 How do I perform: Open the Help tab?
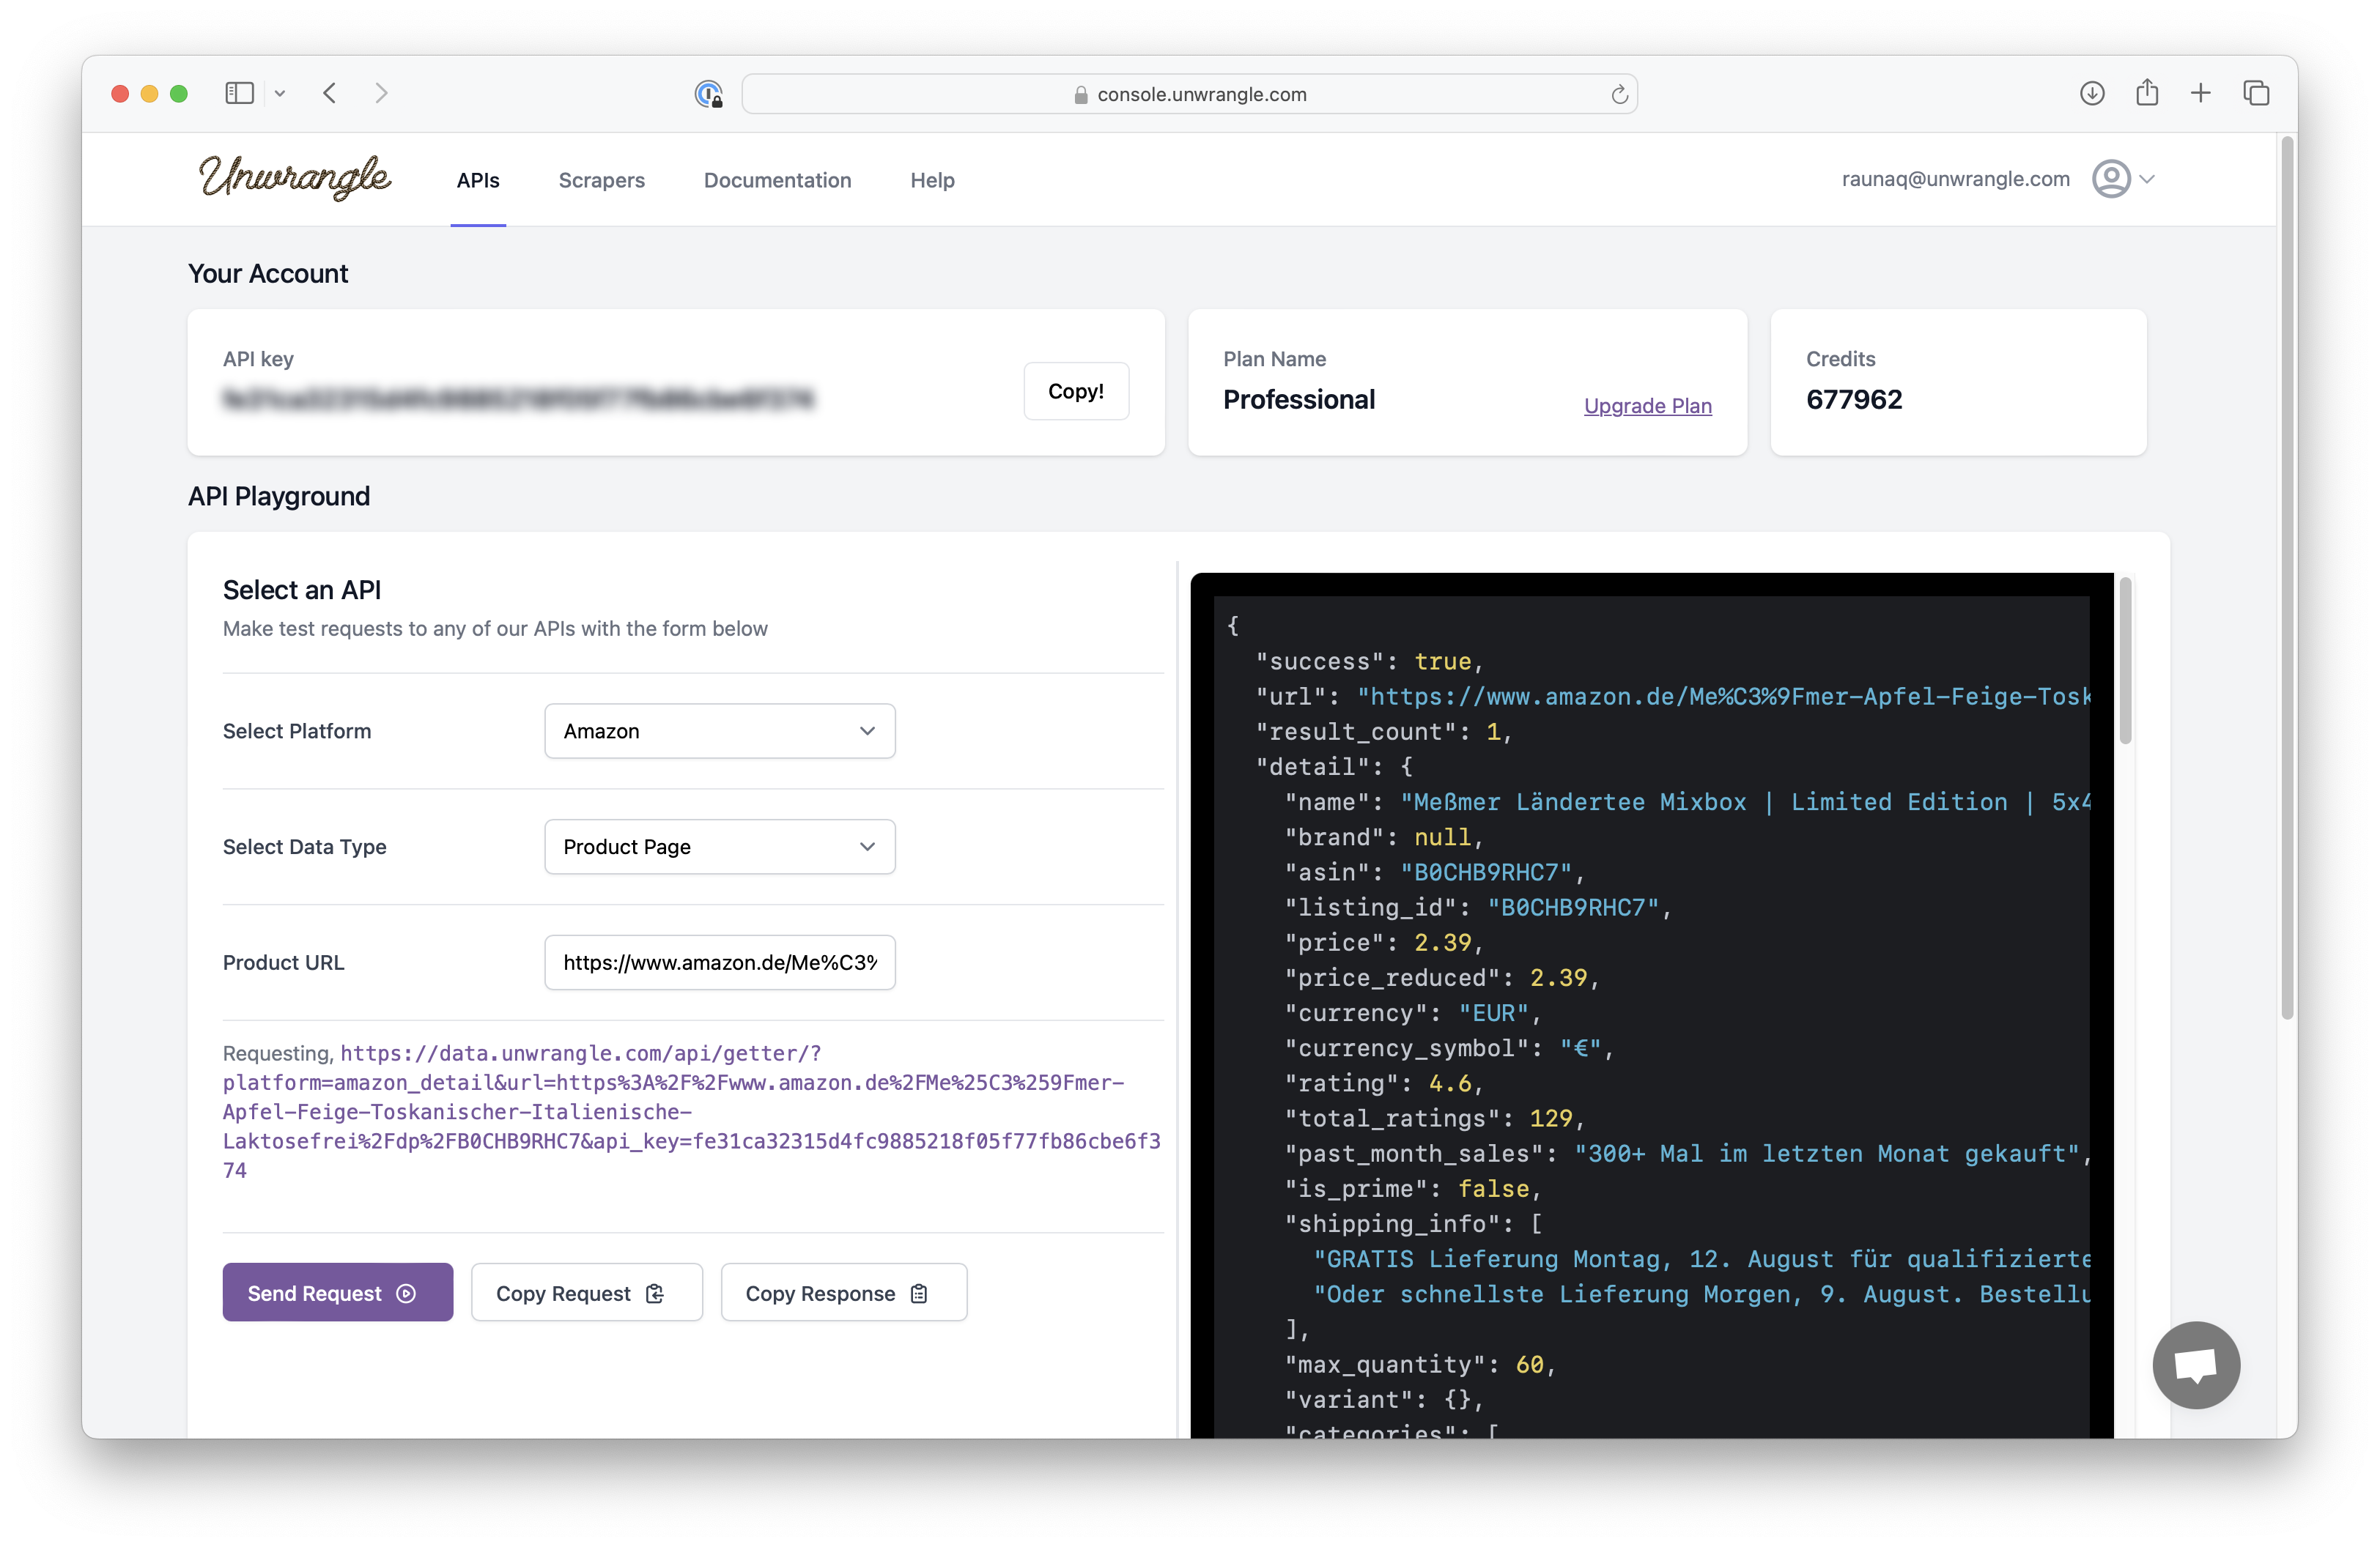click(932, 180)
